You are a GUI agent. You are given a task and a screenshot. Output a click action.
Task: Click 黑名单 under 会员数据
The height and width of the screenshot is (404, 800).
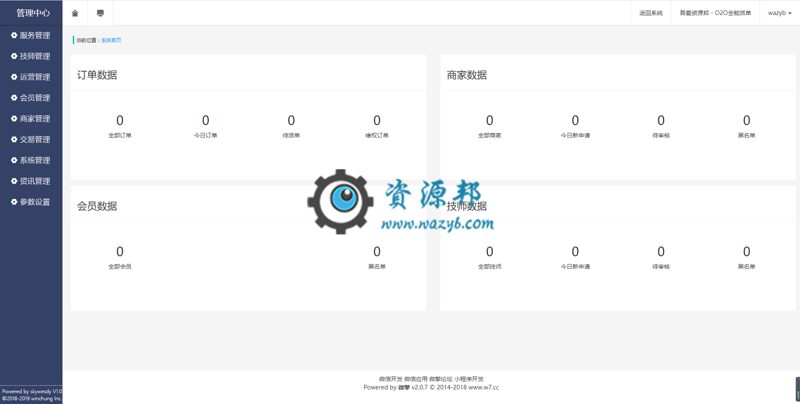click(x=377, y=267)
